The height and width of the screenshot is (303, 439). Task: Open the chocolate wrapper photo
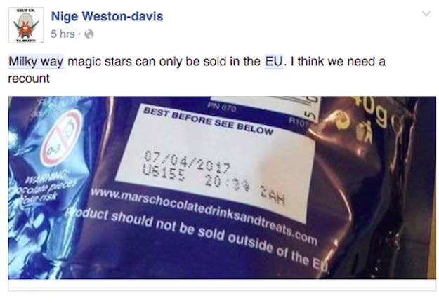[x=222, y=187]
